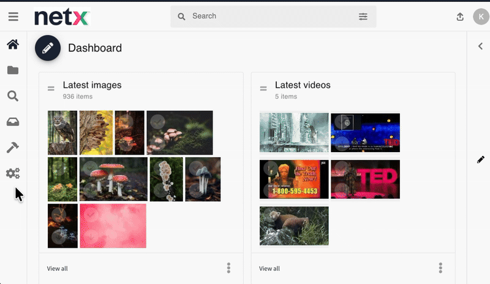Viewport: 490px width, 284px height.
Task: Open the inbox tray sidebar icon
Action: click(x=13, y=122)
